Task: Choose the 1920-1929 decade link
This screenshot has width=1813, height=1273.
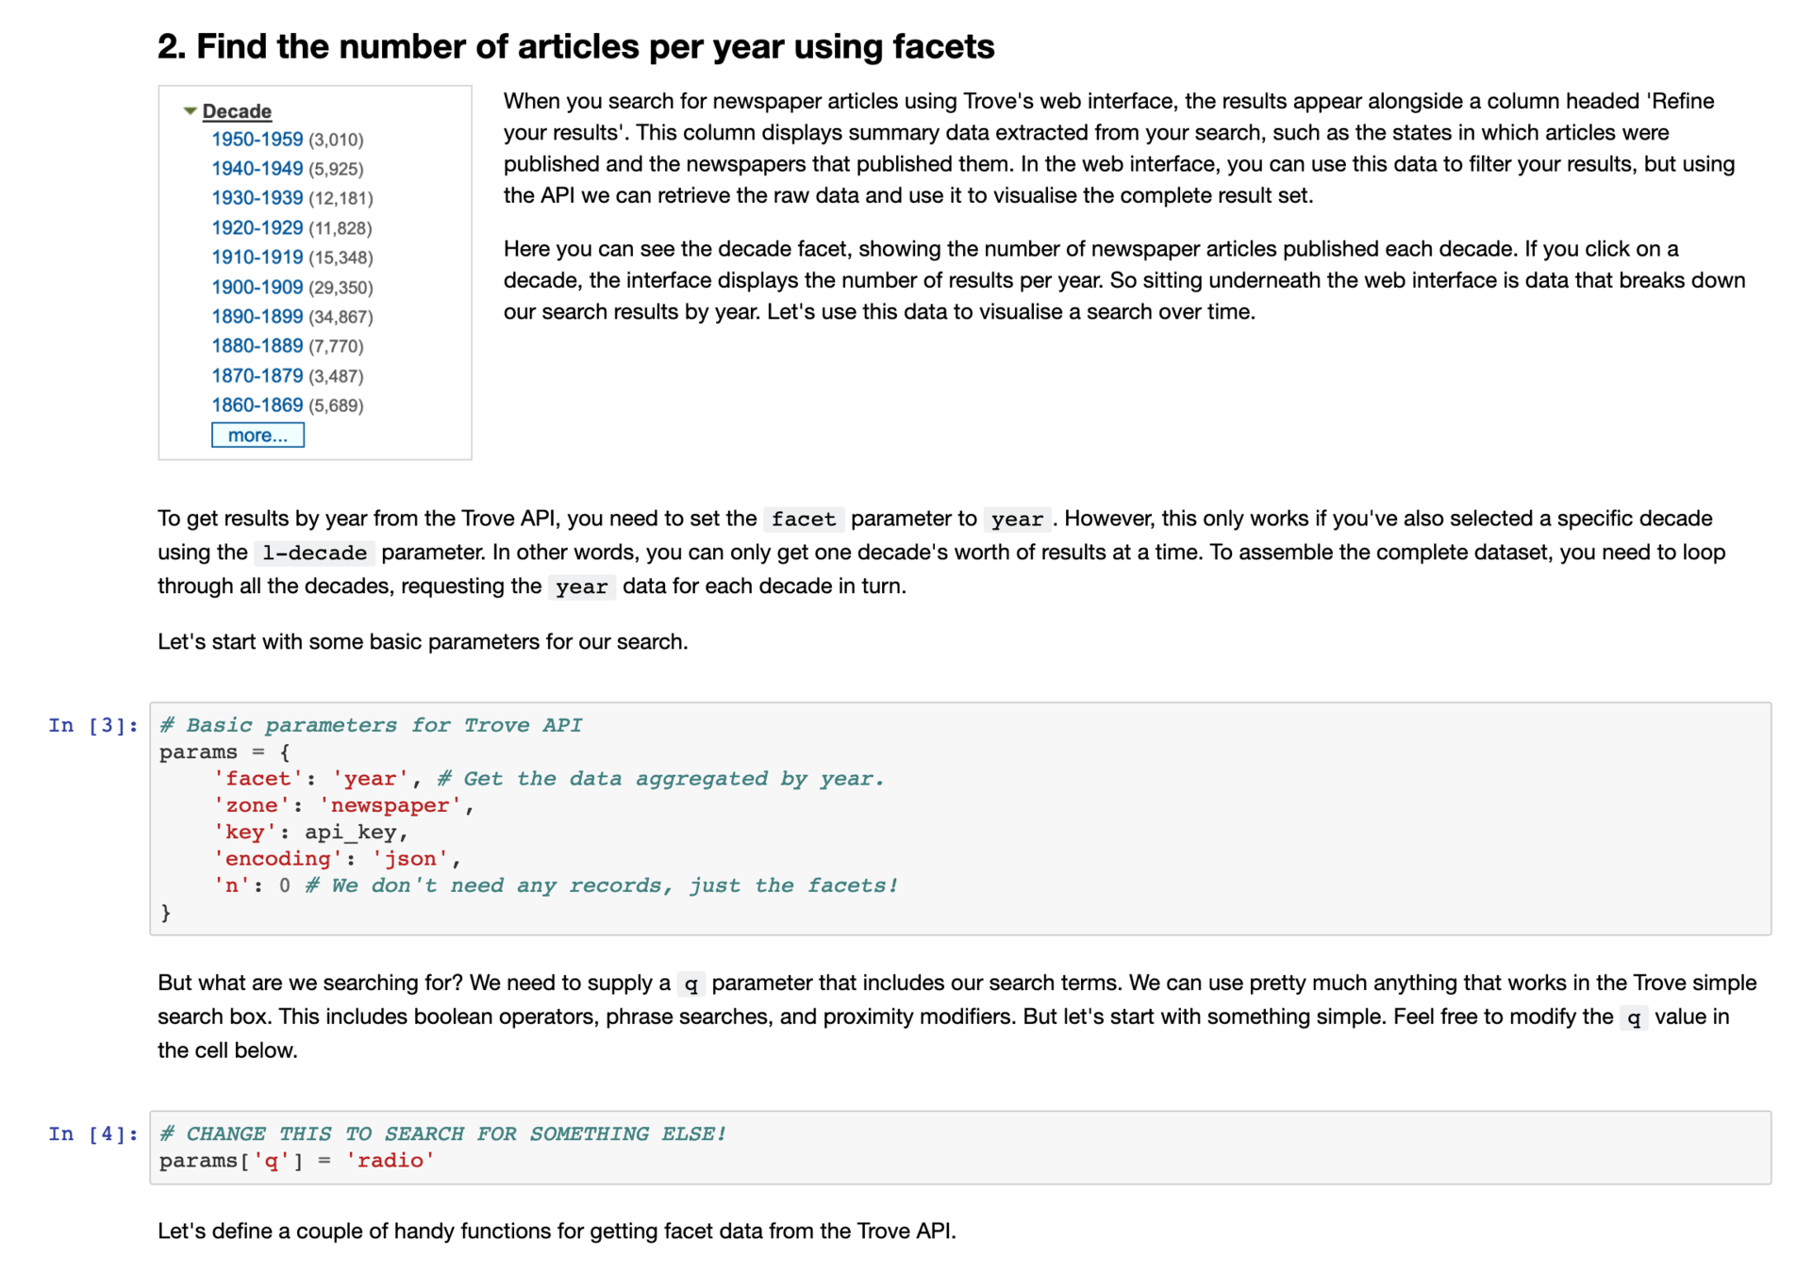Action: click(257, 228)
